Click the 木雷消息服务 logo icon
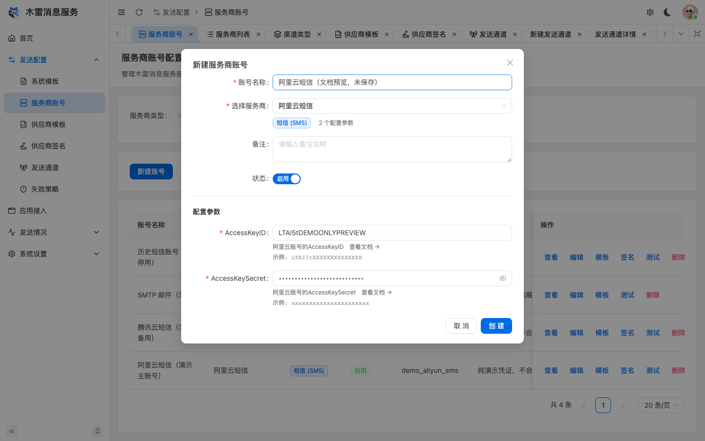This screenshot has width=705, height=441. coord(14,12)
